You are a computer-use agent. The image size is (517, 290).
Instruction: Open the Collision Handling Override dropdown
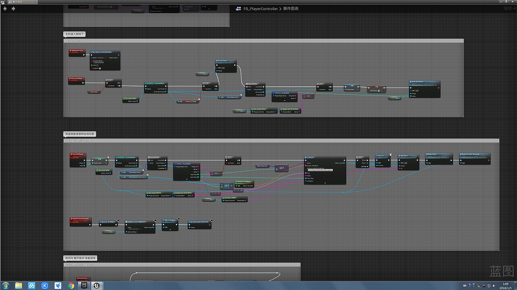pos(320,170)
